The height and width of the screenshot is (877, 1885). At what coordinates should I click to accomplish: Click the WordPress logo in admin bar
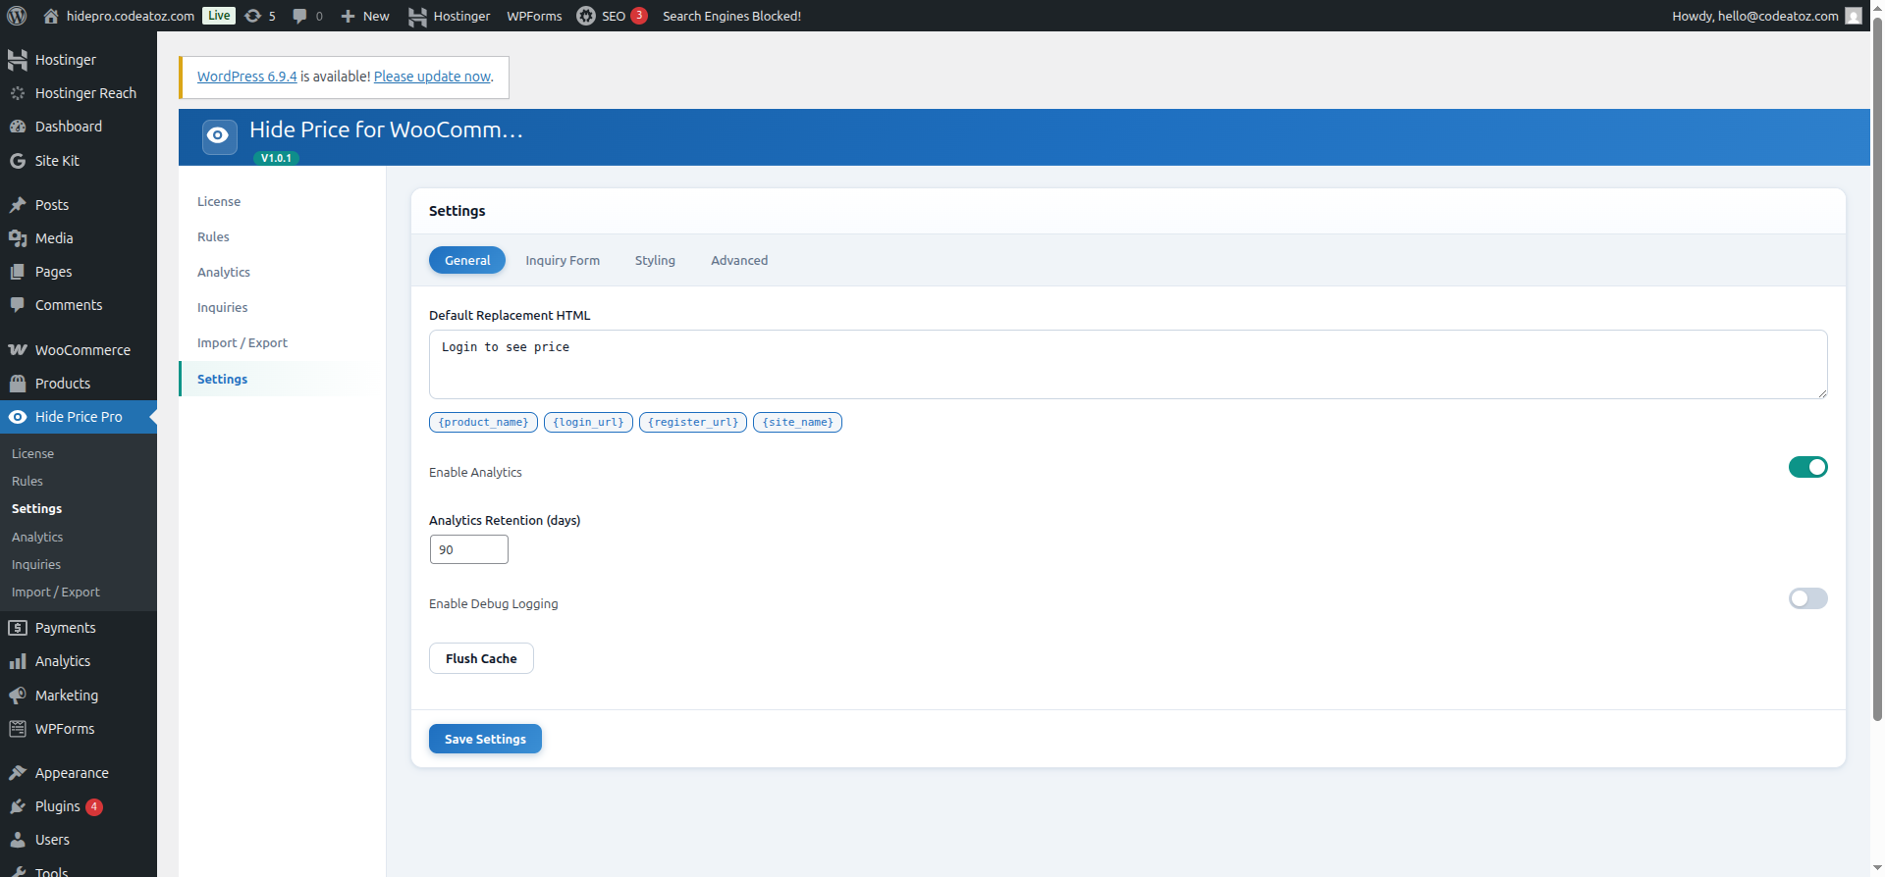(x=17, y=16)
